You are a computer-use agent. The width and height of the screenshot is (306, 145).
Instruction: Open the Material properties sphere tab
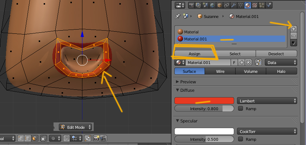coord(248,5)
